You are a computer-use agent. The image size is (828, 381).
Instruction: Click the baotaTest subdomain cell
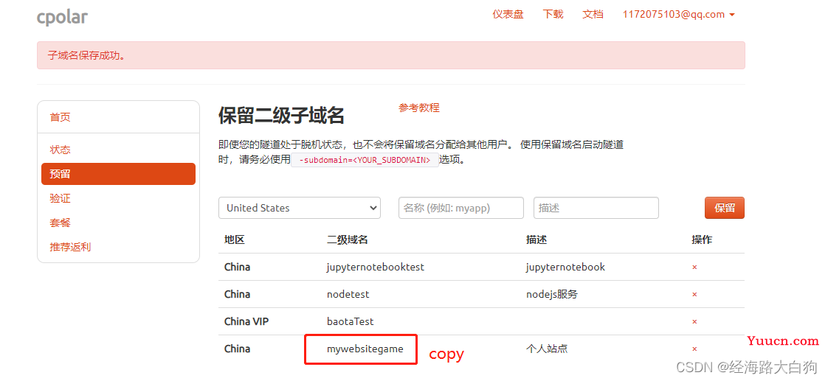350,321
